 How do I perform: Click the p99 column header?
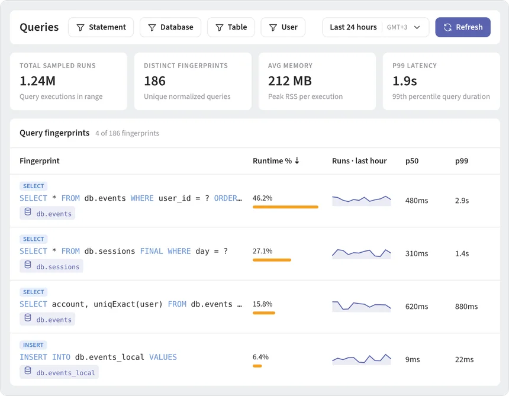coord(462,160)
